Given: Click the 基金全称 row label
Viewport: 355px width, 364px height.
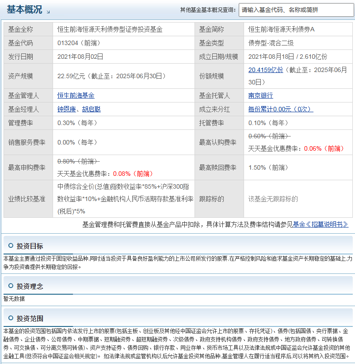Looking at the screenshot, I should [21, 29].
